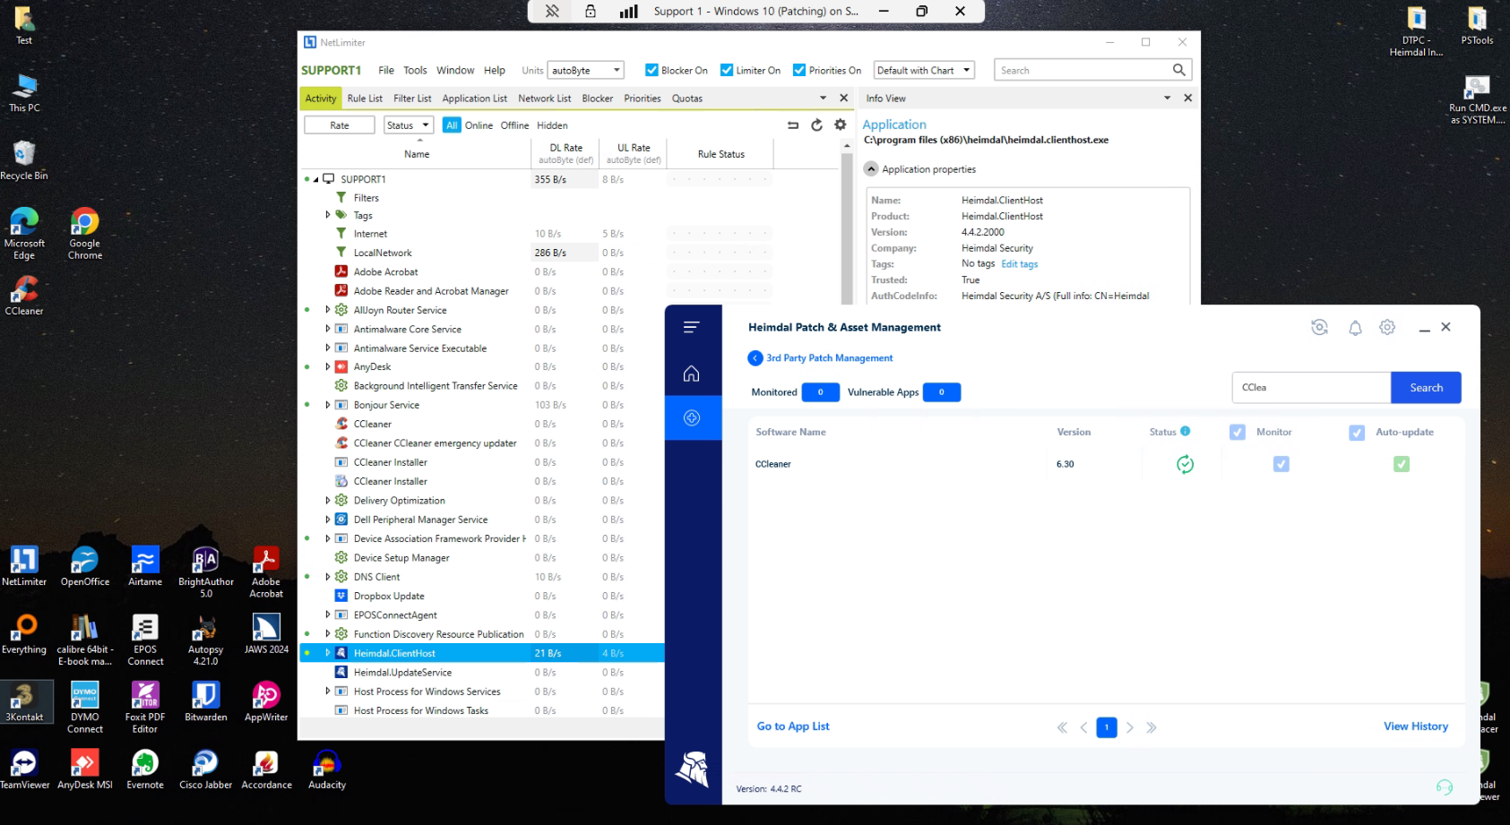Viewport: 1510px width, 825px height.
Task: Click the remote session signal strength icon
Action: (x=628, y=11)
